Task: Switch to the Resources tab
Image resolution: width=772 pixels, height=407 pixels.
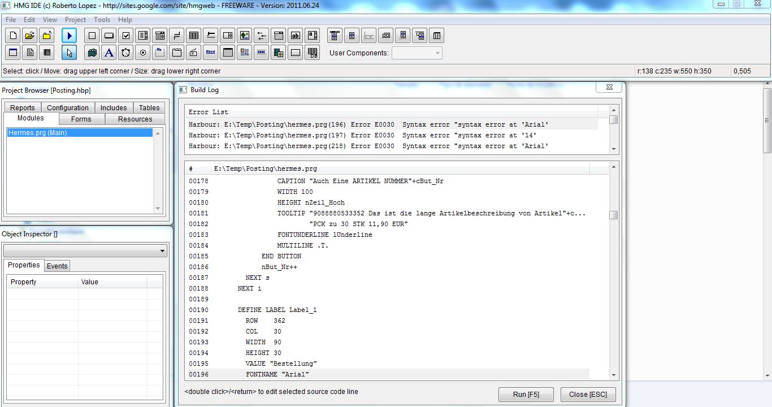Action: (x=135, y=119)
